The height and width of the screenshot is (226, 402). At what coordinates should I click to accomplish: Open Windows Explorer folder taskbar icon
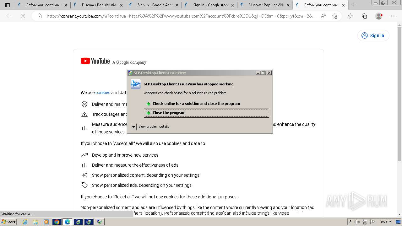tap(35, 222)
